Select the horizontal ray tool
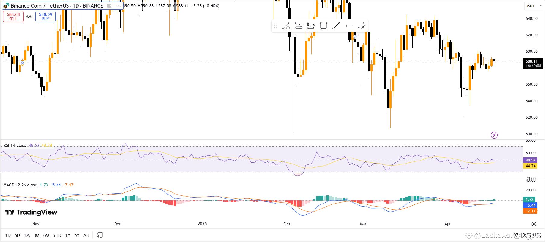Viewport: 545px width, 242px height. tap(349, 26)
